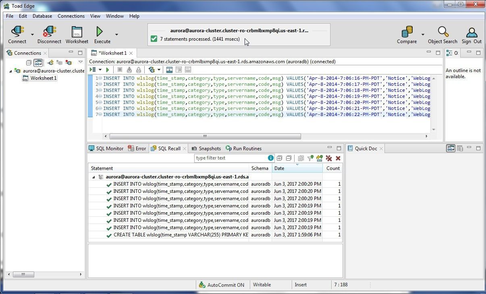Viewport: 486px width, 294px height.
Task: Collapse aurora connection in Connections tree
Action: click(x=10, y=71)
